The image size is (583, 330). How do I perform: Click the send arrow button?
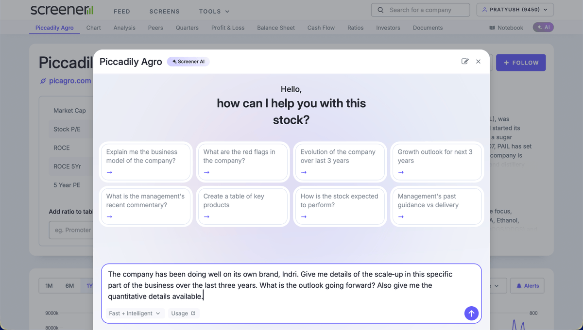[x=471, y=313]
